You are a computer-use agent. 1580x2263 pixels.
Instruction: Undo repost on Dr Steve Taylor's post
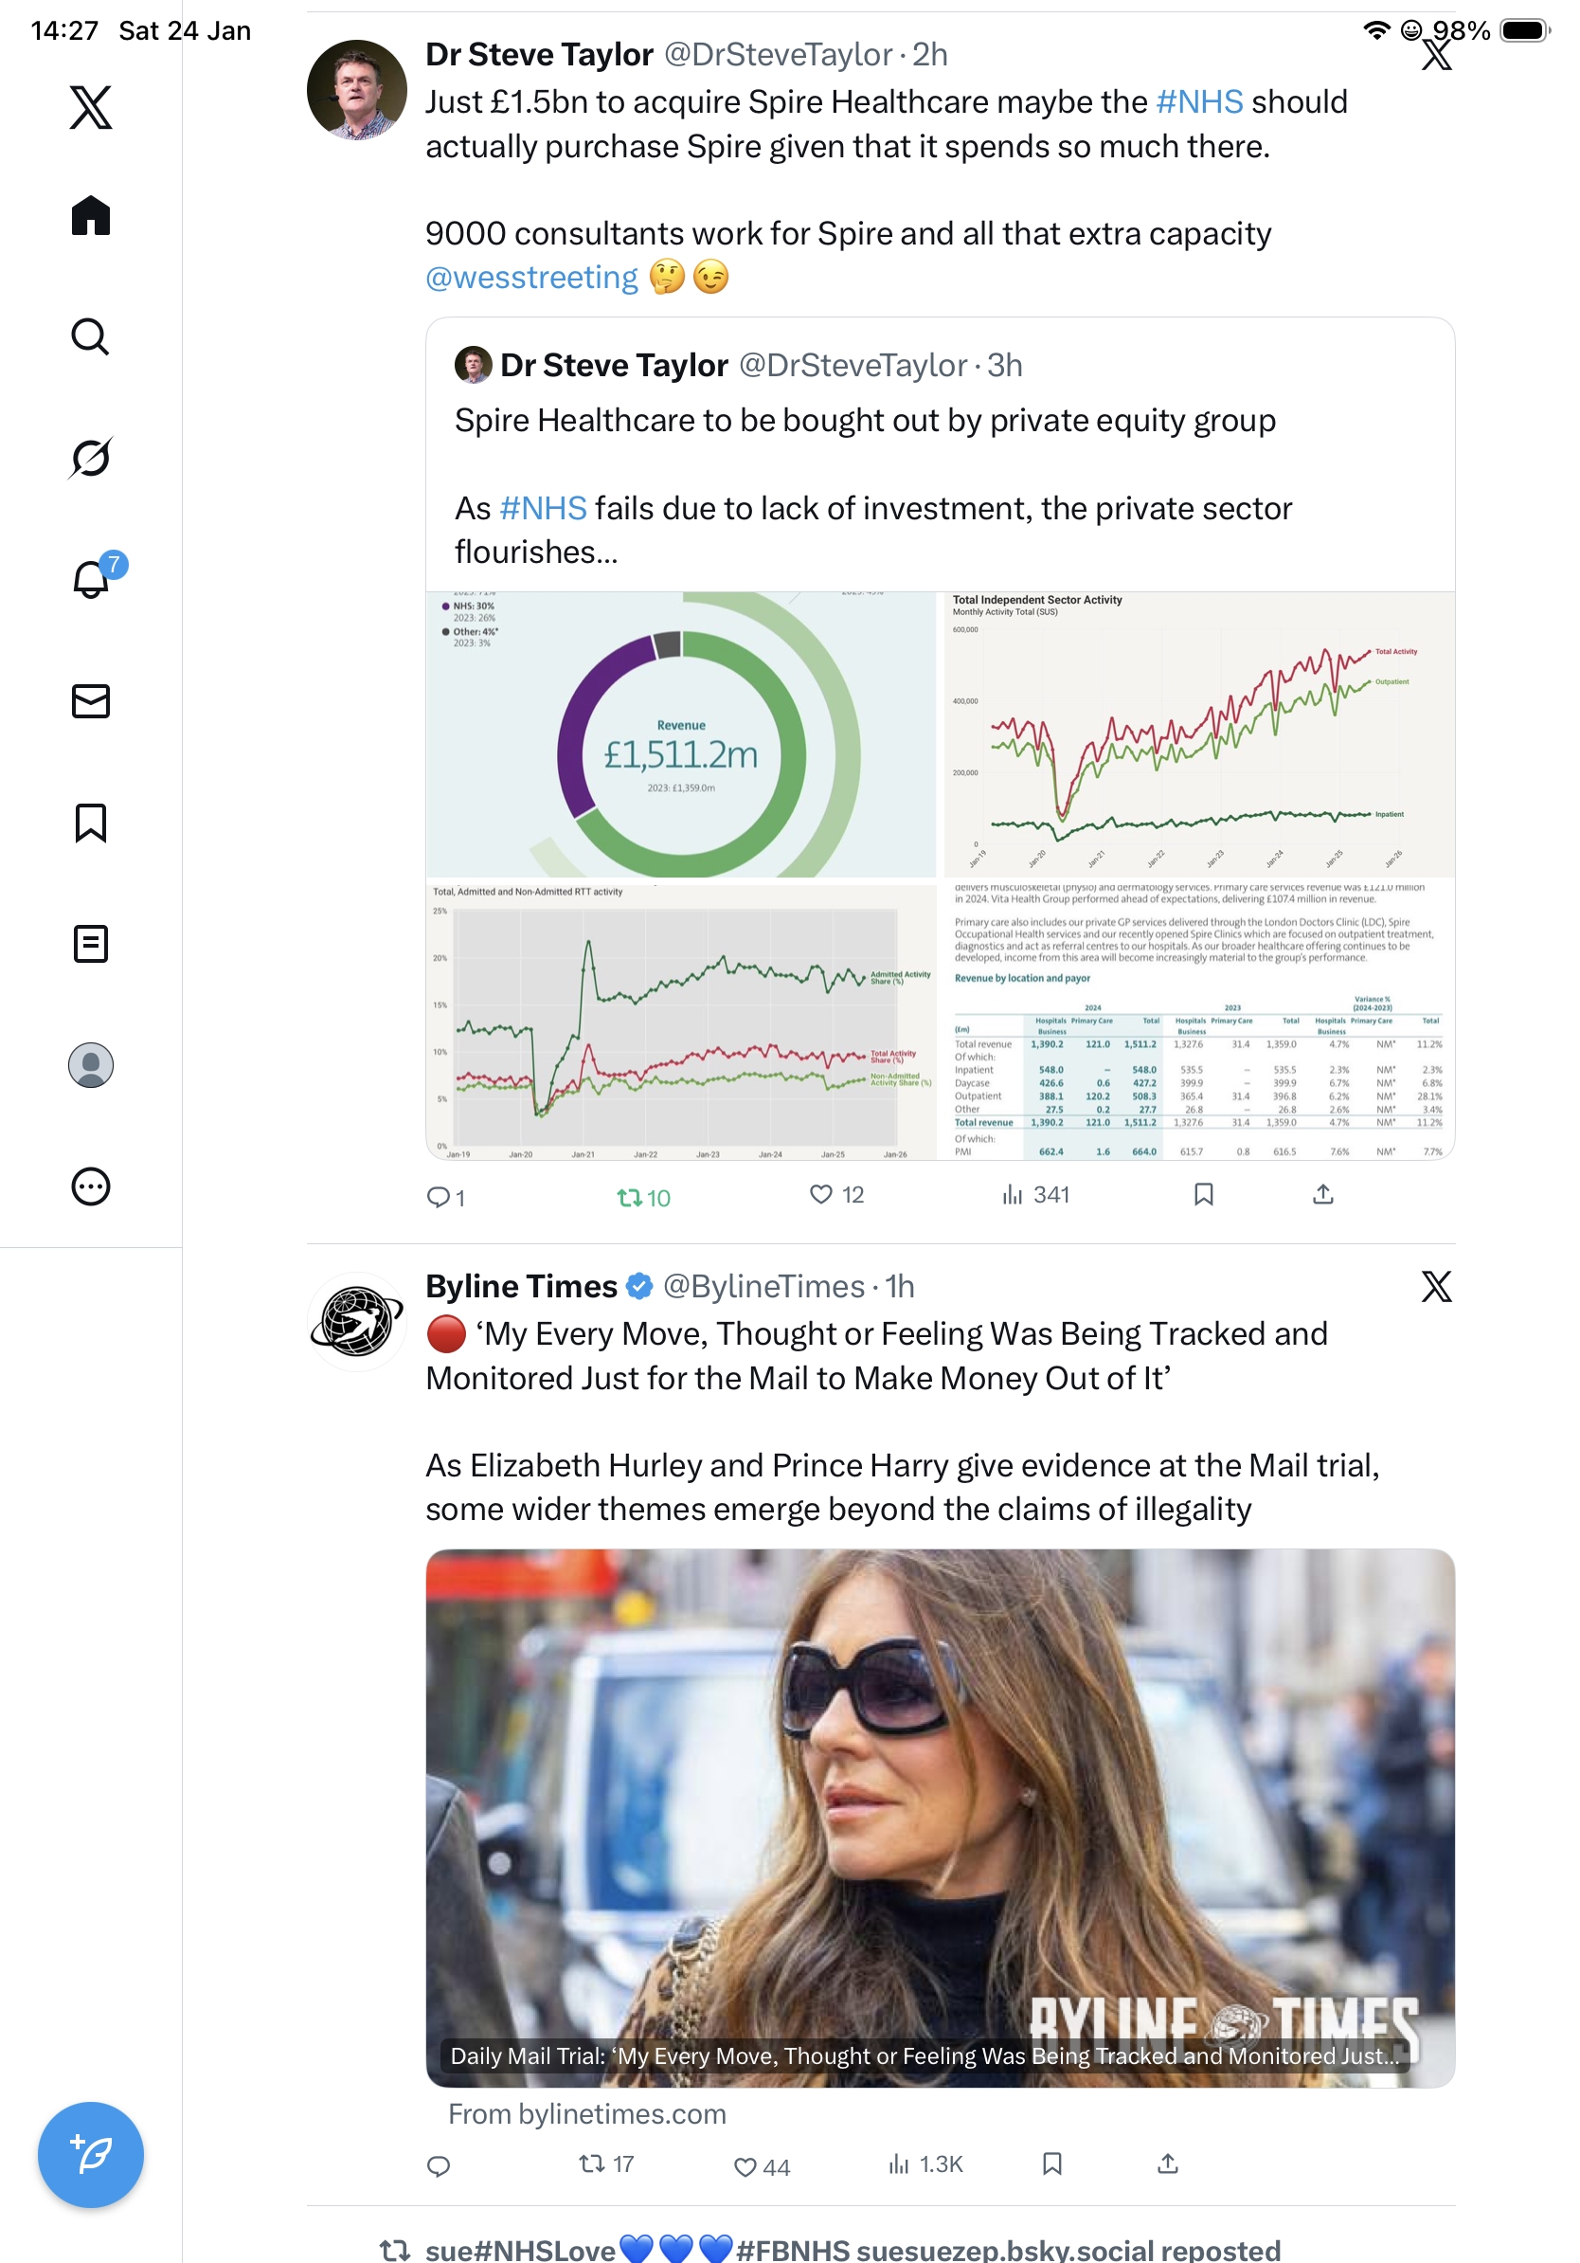(642, 1197)
